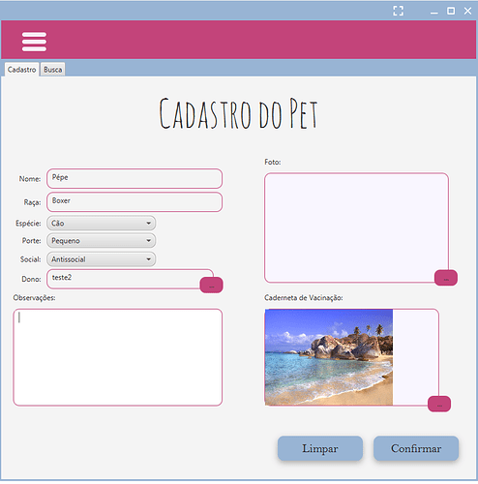The width and height of the screenshot is (478, 484).
Task: Click the Caderneta de Vacinação browse button
Action: click(439, 404)
